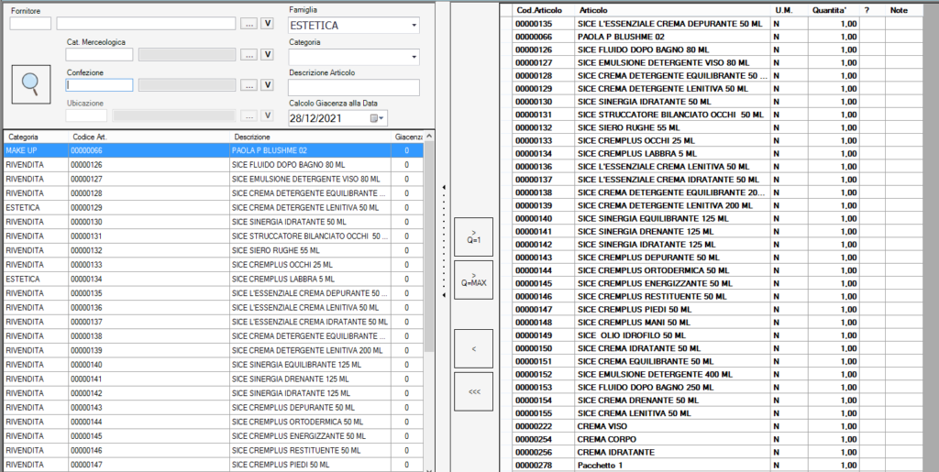
Task: Click the left list vertical scrollbar
Action: coord(429,302)
